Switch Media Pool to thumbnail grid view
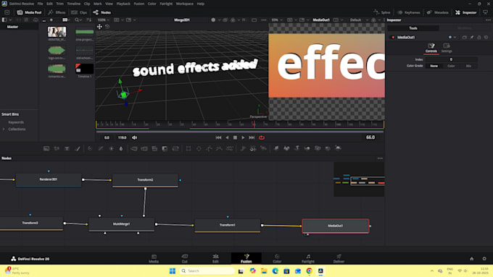This screenshot has width=493, height=277. (x=65, y=20)
